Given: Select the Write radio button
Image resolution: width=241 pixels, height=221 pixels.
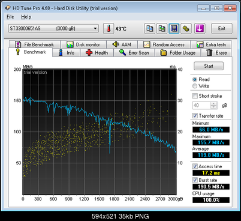Looking at the screenshot, I should (x=195, y=86).
